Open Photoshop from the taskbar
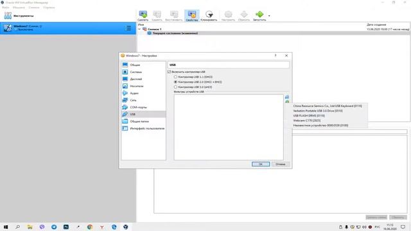This screenshot has width=411, height=231. click(x=66, y=227)
